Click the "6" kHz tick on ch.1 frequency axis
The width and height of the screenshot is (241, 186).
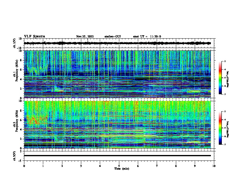click(21, 70)
